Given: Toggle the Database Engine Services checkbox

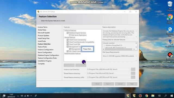Looking at the screenshot, I should tap(68, 33).
